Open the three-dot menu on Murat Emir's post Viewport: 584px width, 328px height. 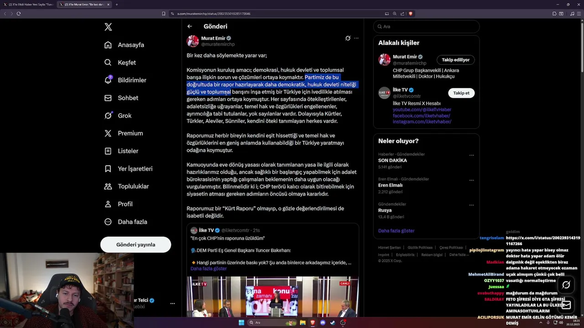pos(356,38)
